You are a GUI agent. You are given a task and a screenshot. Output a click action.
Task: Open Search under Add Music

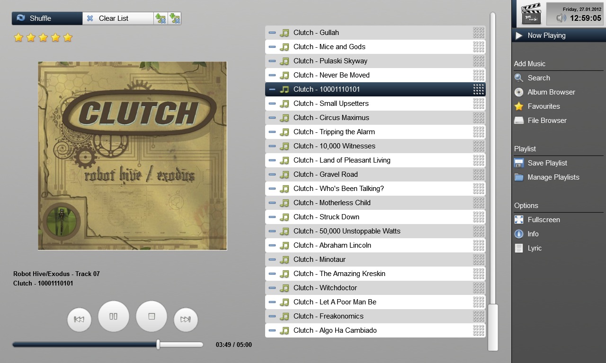coord(559,78)
